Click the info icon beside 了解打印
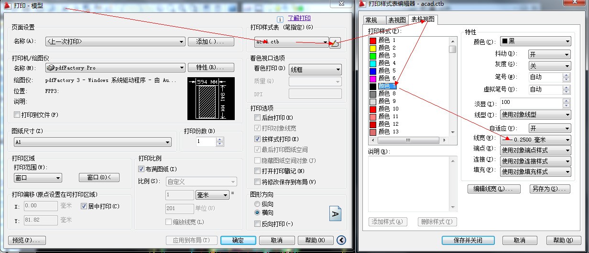The image size is (589, 253). (280, 19)
